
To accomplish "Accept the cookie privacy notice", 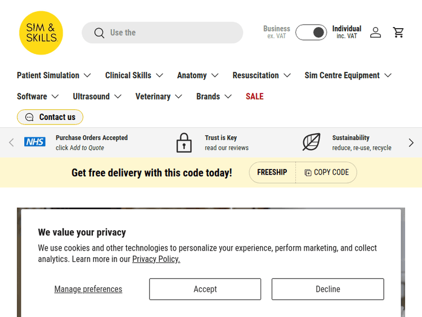I will (205, 289).
